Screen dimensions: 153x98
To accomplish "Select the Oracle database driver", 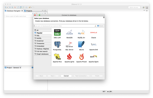I will [94, 34].
